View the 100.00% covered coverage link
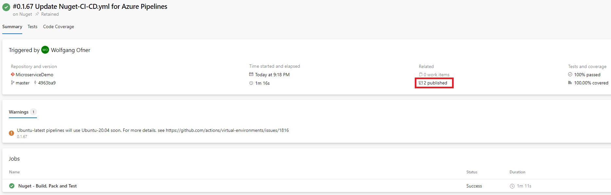Screen dimensions: 611x195 click(x=588, y=83)
